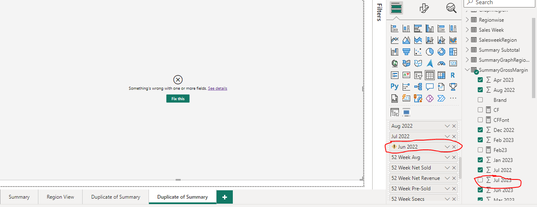Expand the Regionwise table

(x=467, y=20)
